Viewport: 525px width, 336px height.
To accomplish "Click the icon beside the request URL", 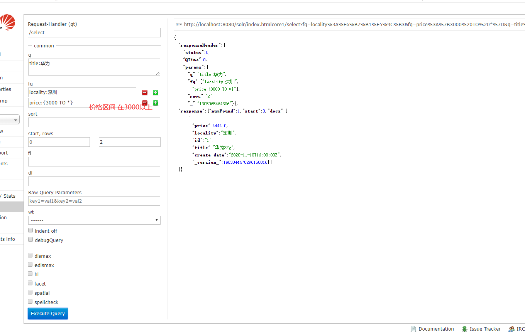I will coord(179,25).
